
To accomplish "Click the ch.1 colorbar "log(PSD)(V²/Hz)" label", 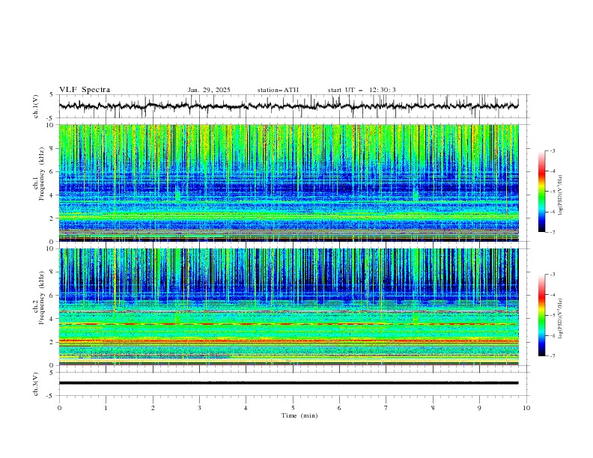I will coord(560,195).
